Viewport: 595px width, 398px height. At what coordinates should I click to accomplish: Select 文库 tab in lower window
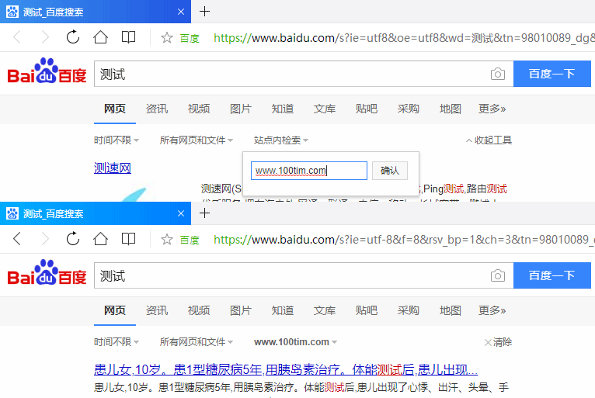pyautogui.click(x=325, y=310)
